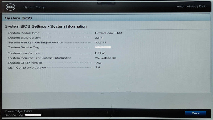Select the System Service Tag label
Viewport: 213px width, 120px height.
point(23,47)
